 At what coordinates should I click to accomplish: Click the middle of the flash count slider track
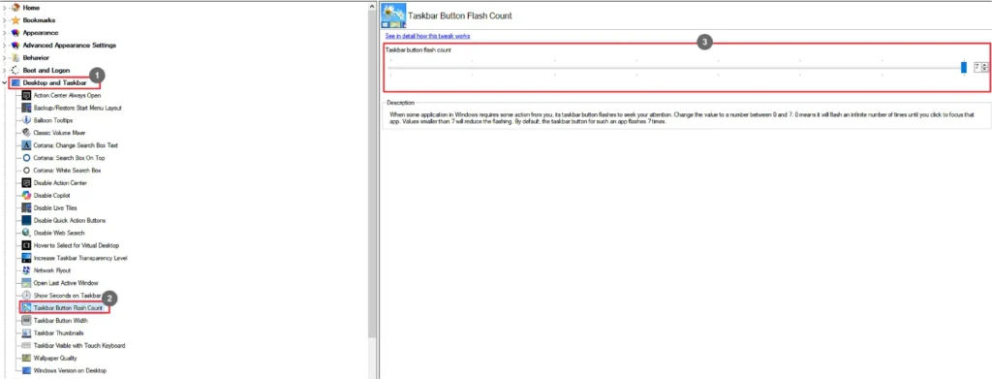tap(677, 68)
